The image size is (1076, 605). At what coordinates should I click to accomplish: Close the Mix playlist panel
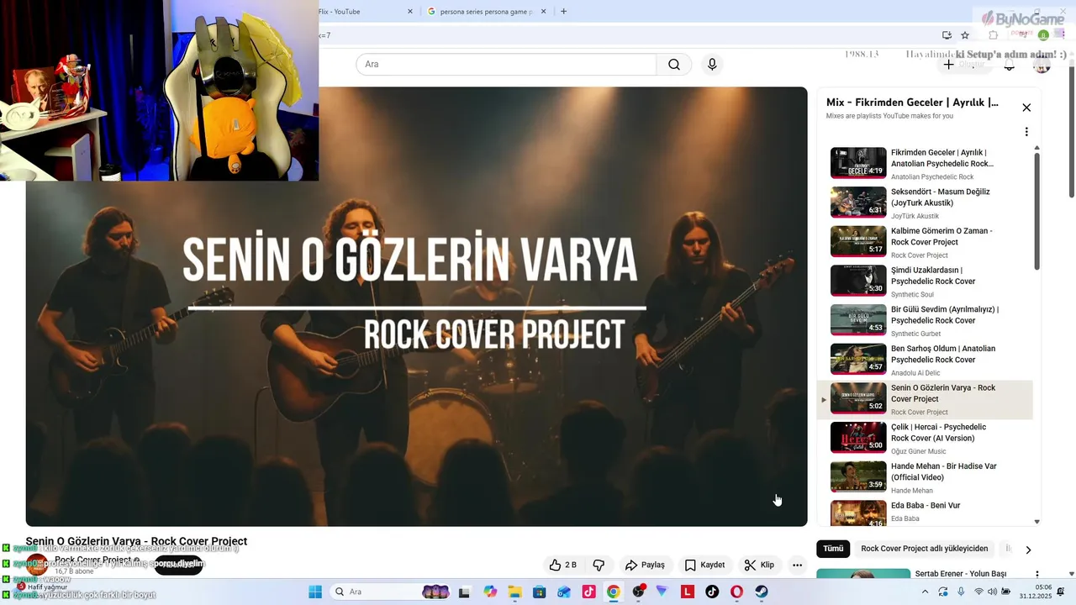tap(1026, 108)
